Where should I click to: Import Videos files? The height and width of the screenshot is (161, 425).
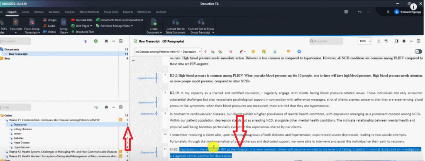click(49, 32)
